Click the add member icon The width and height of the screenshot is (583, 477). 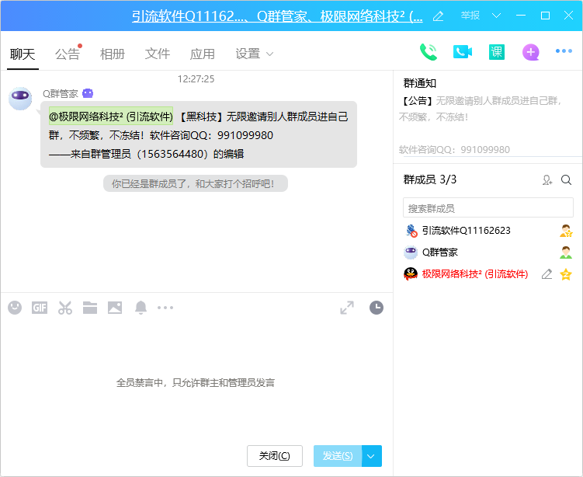coord(547,180)
